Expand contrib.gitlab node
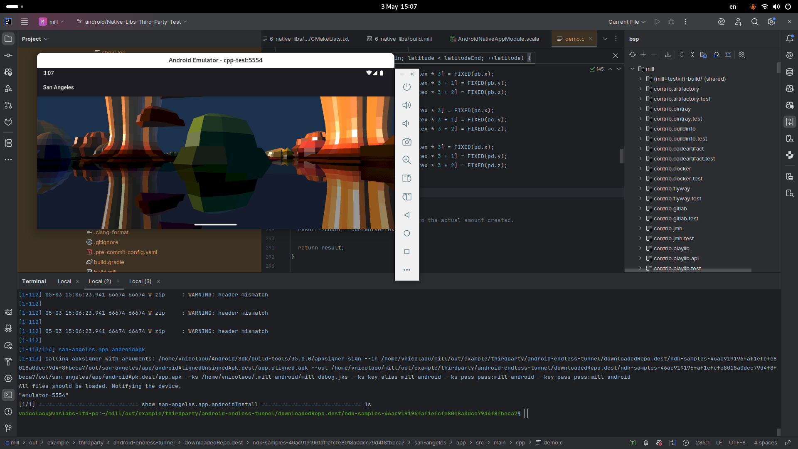The width and height of the screenshot is (798, 449). (640, 209)
